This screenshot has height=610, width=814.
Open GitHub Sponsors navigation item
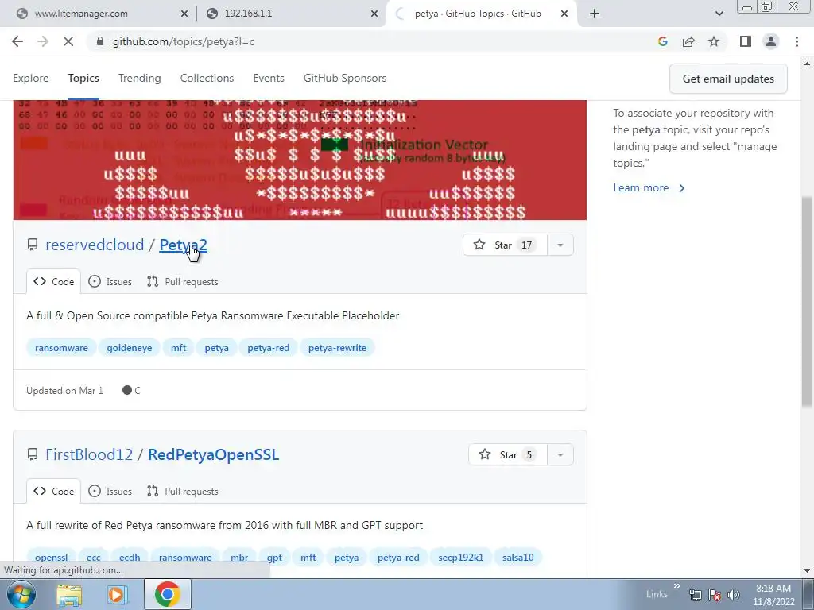[x=345, y=78]
